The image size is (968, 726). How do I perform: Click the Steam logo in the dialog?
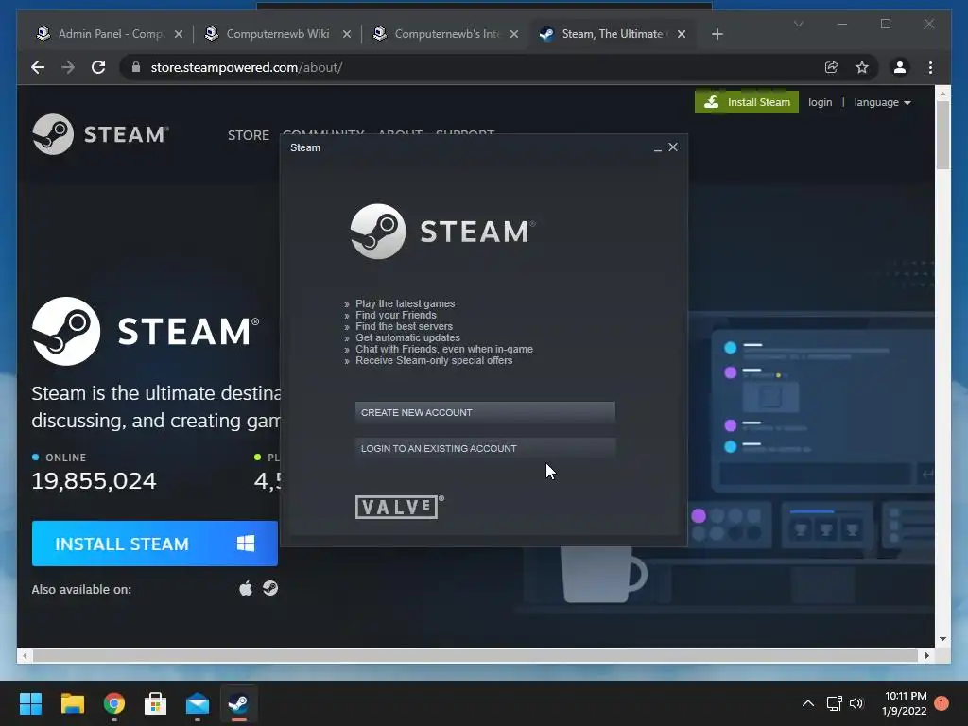(442, 232)
